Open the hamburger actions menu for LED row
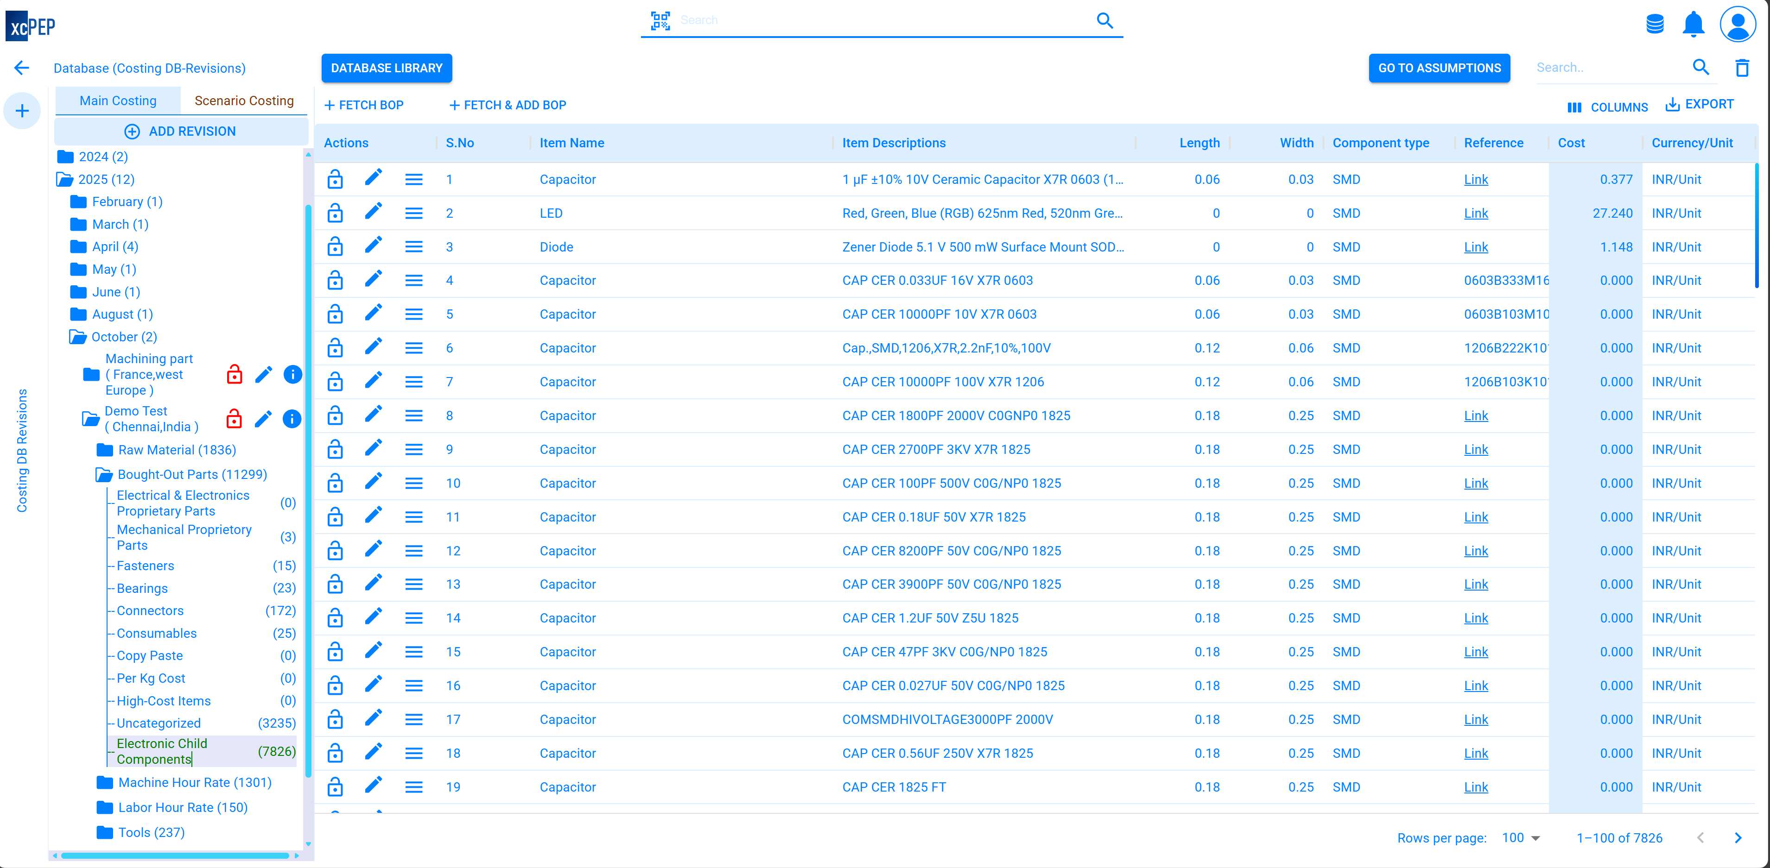 413,213
